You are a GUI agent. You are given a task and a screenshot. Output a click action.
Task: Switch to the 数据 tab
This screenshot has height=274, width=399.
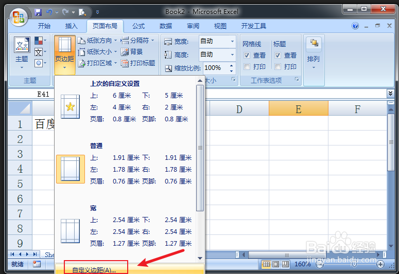coord(166,26)
